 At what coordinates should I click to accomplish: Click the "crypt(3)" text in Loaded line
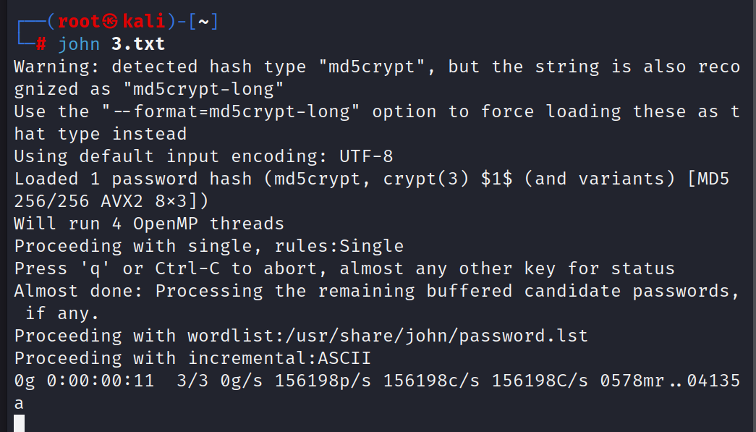pos(426,179)
